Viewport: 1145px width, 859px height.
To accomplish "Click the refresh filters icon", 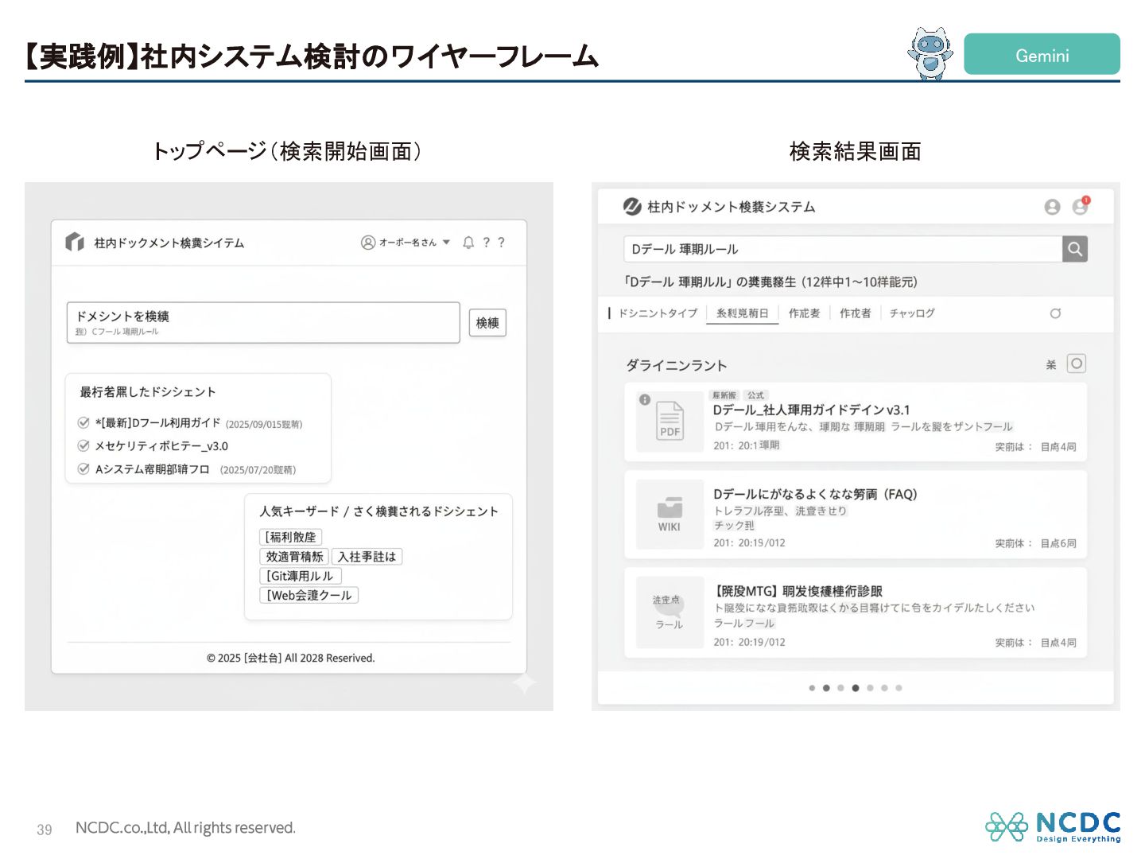I will pyautogui.click(x=1055, y=313).
